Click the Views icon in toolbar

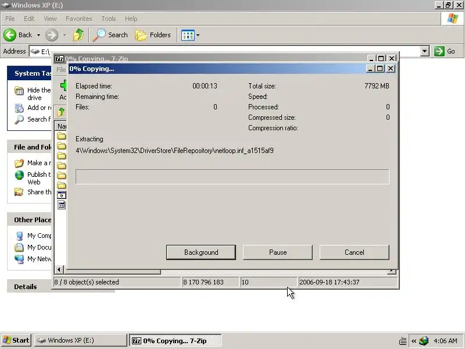188,35
